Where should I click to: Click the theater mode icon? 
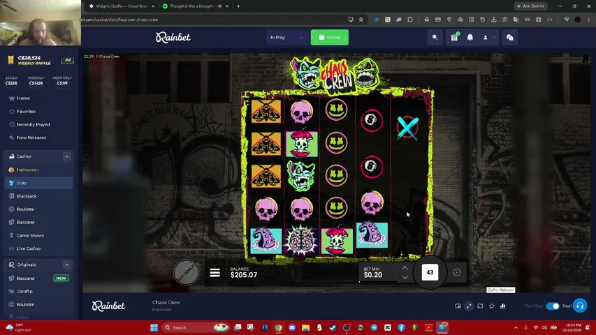[480, 306]
